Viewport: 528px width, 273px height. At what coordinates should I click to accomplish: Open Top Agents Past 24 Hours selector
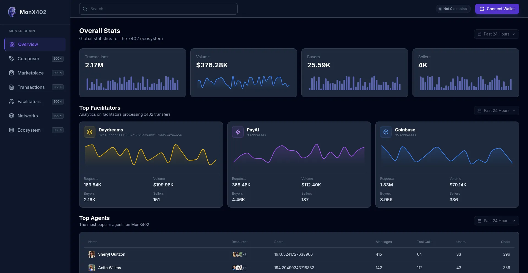[496, 221]
